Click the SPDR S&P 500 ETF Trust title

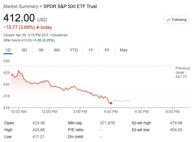(70, 6)
